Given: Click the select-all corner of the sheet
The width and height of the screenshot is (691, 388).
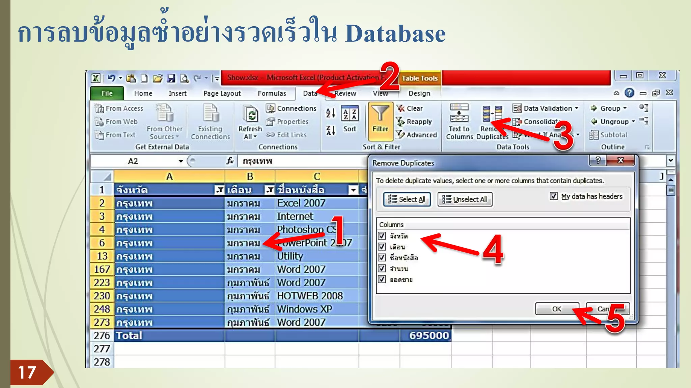Looking at the screenshot, I should [x=102, y=176].
